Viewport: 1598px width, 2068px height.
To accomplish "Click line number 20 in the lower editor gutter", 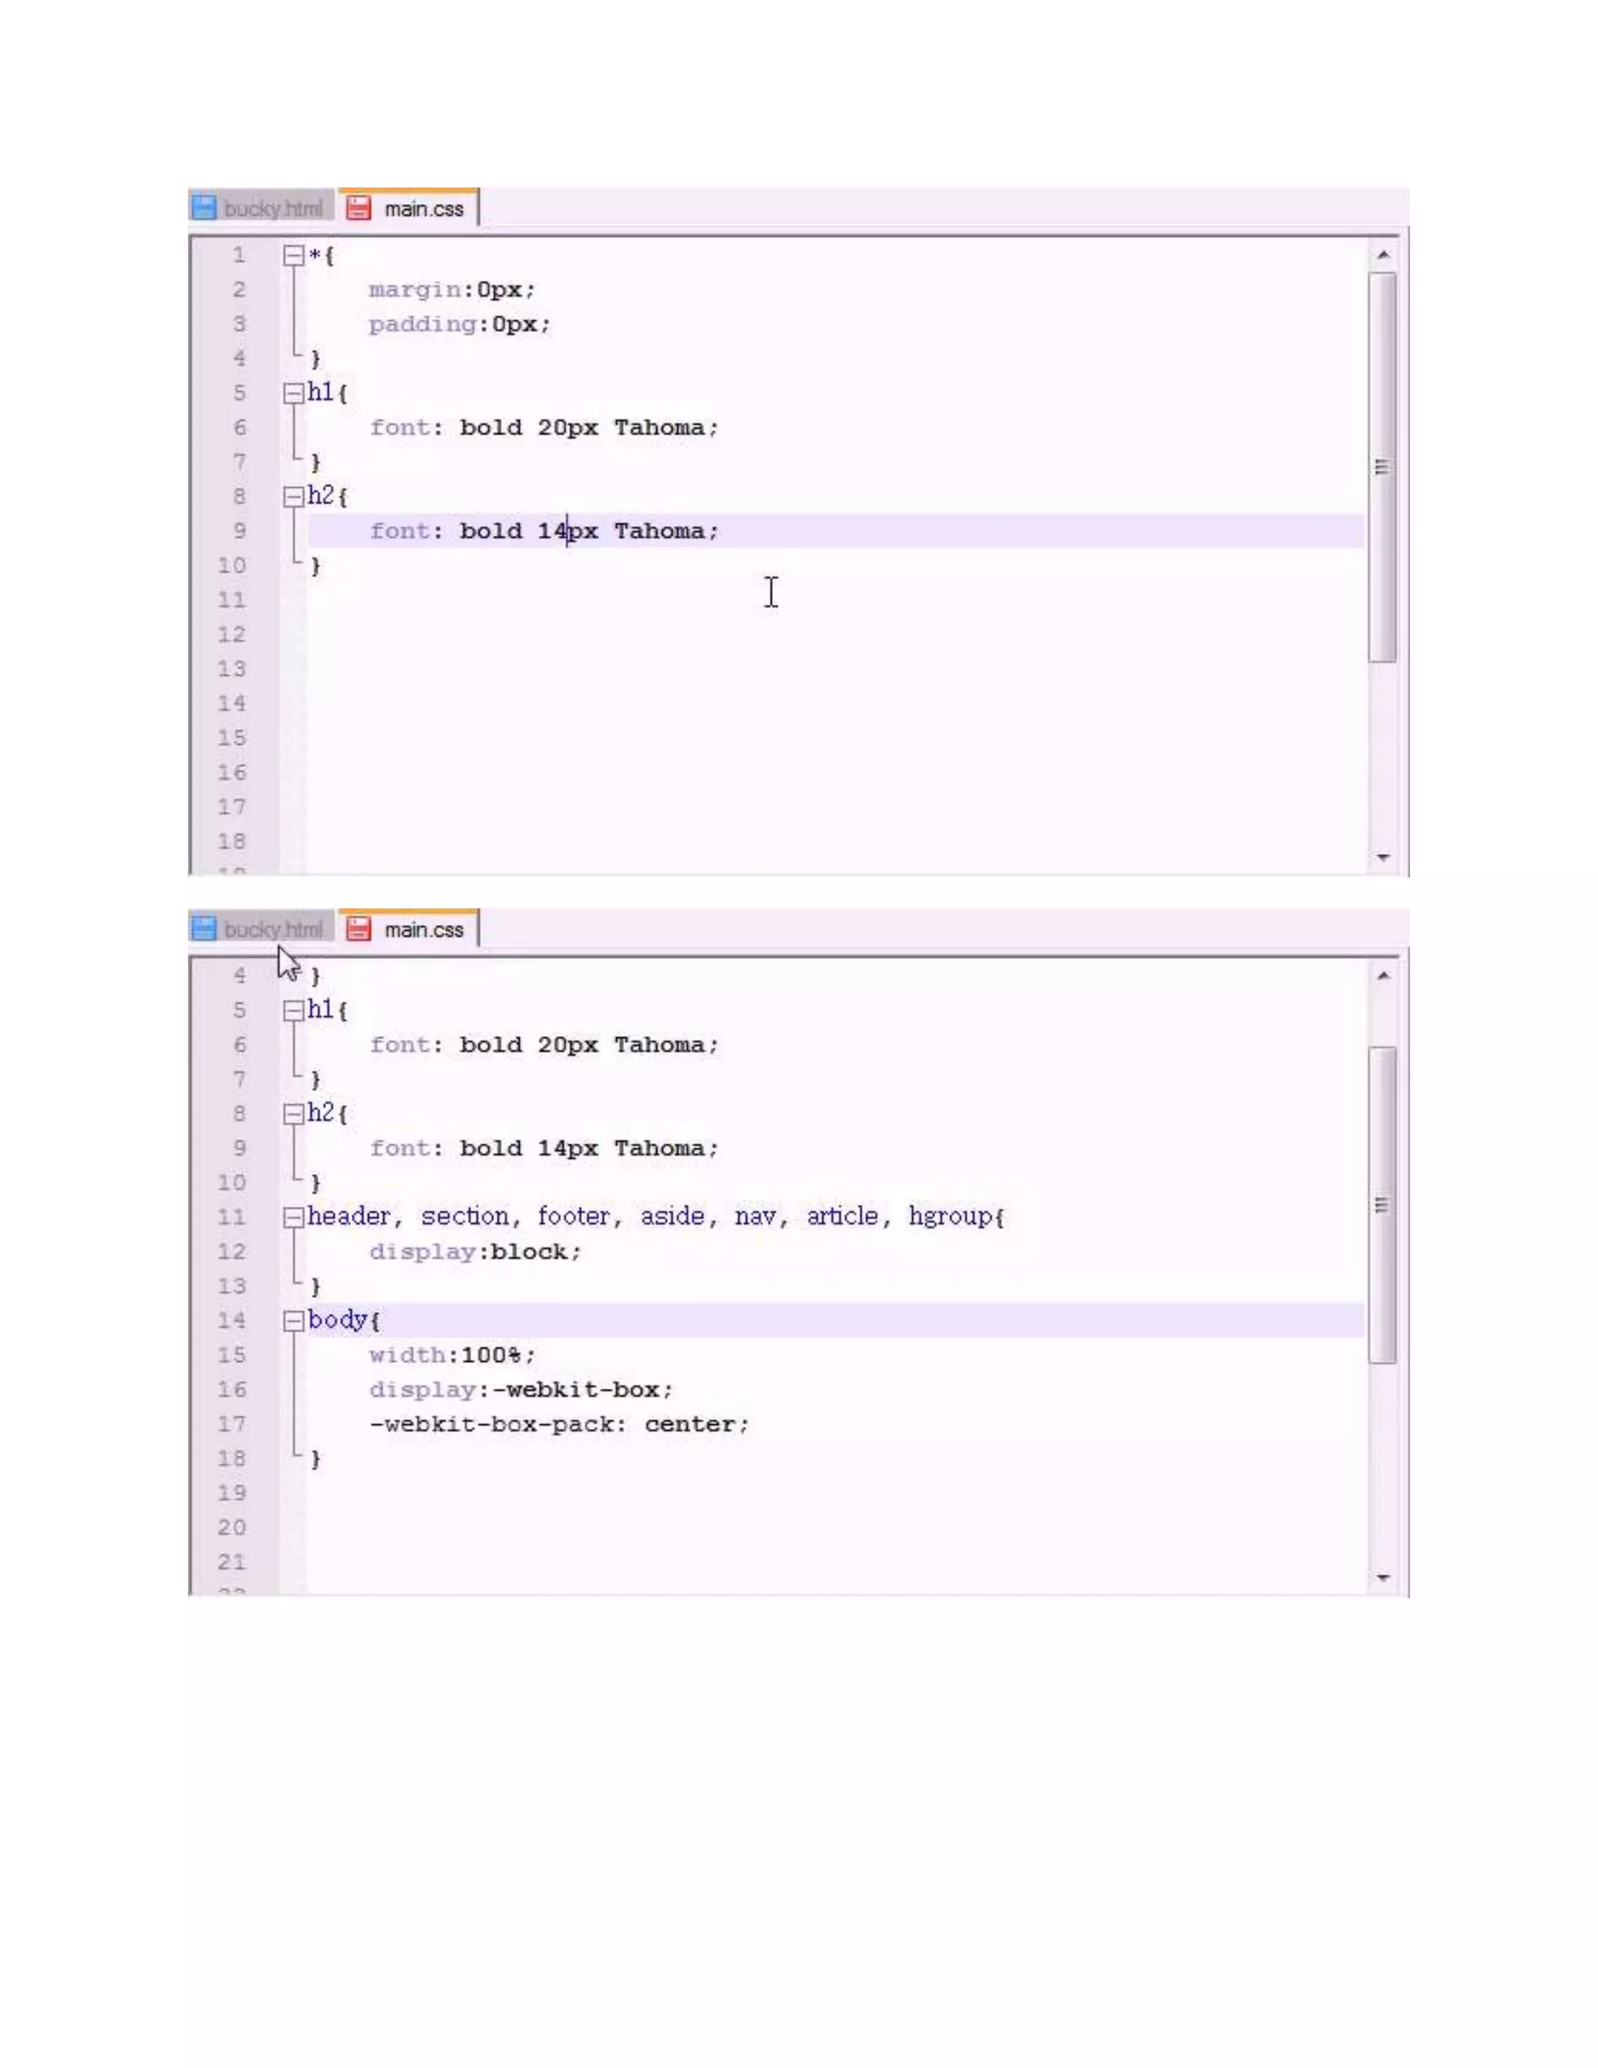I will [x=232, y=1527].
